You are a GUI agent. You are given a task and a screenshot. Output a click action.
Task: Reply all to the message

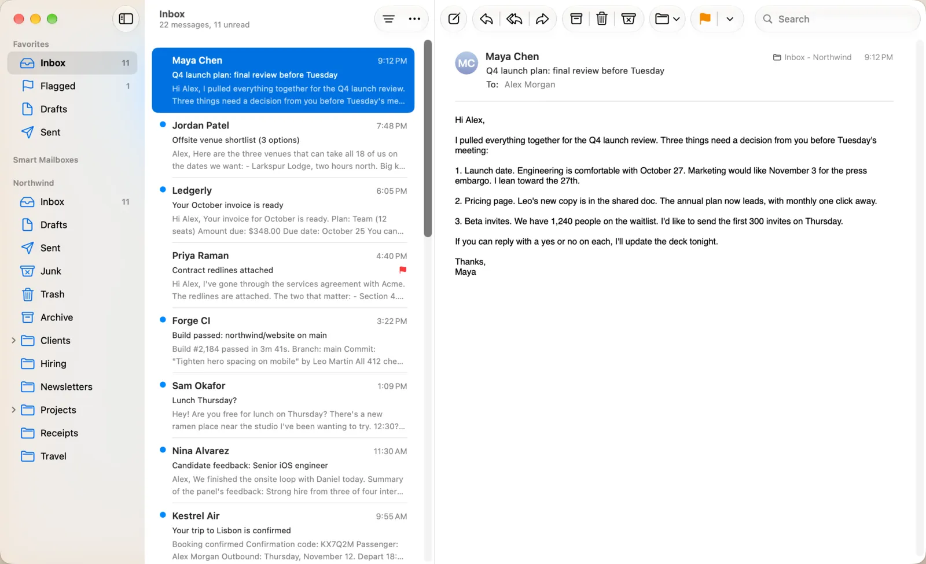pos(515,19)
